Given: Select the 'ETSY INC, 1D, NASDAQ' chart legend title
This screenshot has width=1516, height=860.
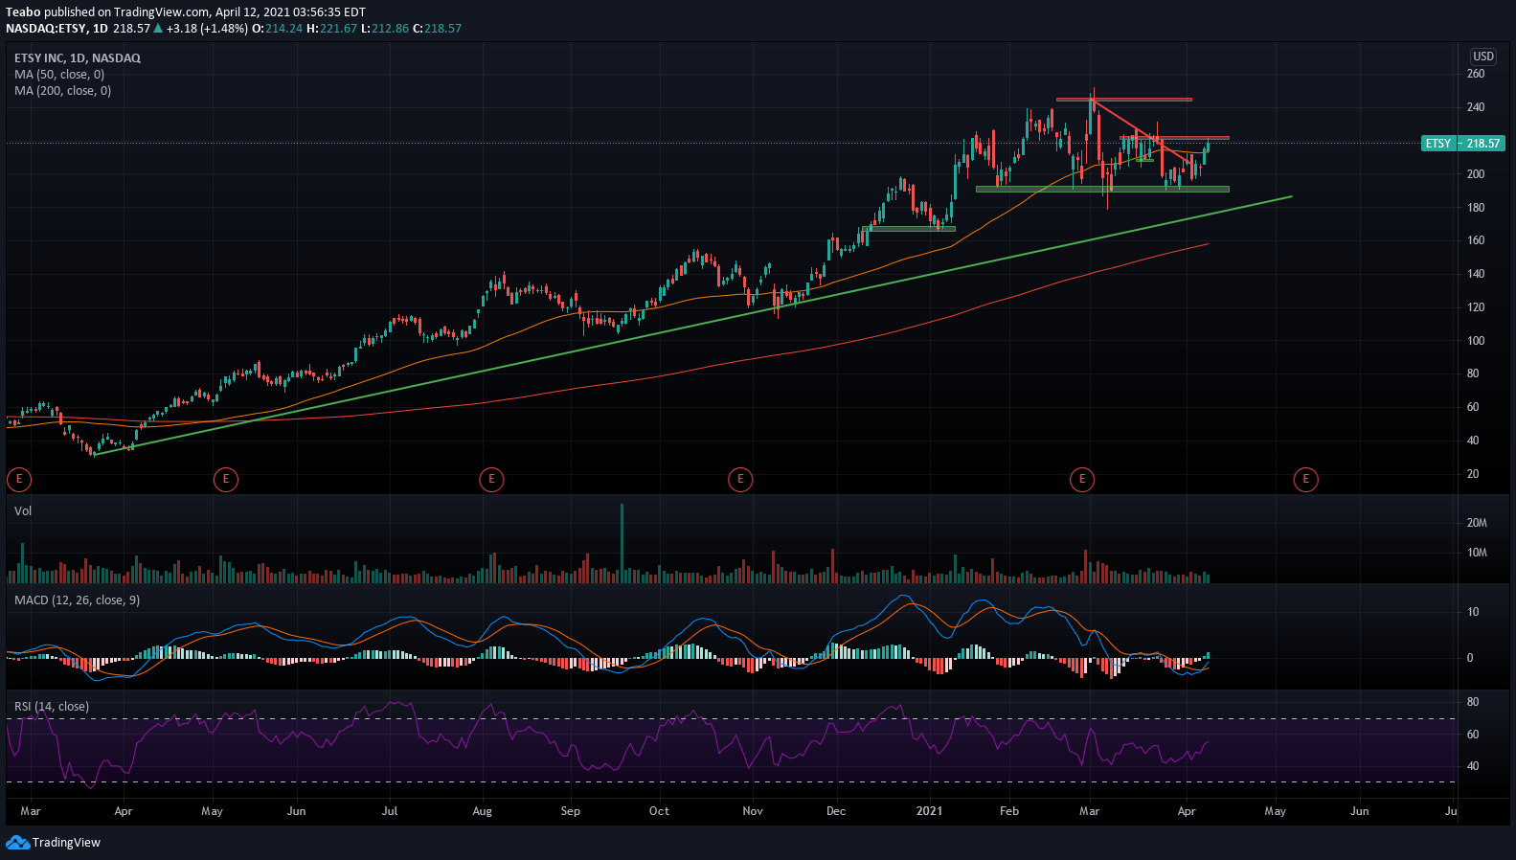Looking at the screenshot, I should tap(78, 58).
